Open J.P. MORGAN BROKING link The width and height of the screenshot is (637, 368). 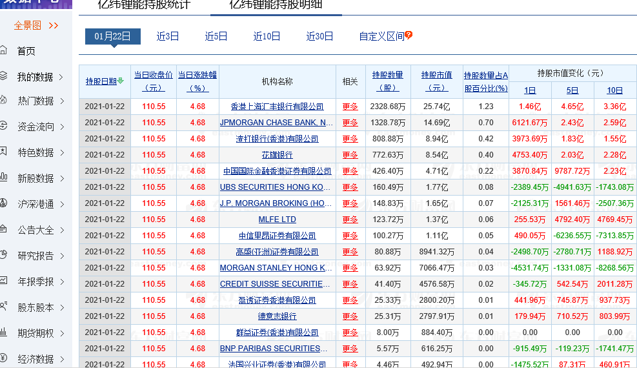276,203
